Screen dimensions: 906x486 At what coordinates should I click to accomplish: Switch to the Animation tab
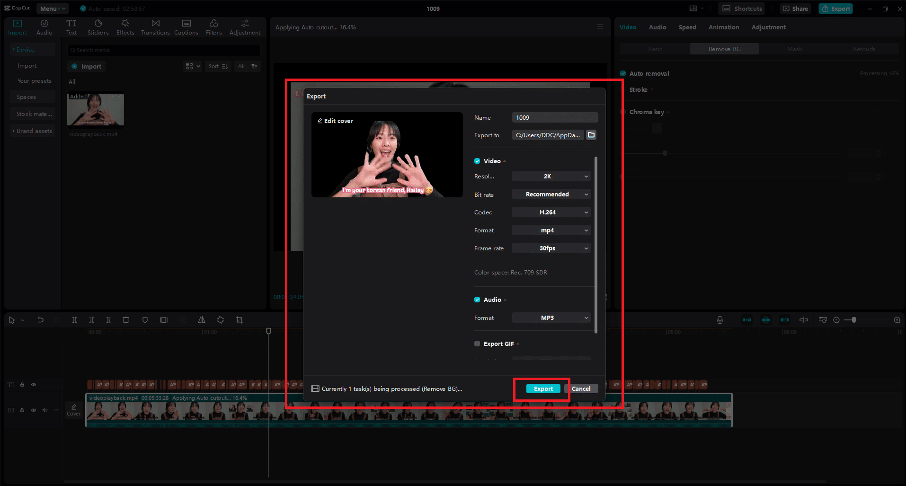(x=723, y=27)
